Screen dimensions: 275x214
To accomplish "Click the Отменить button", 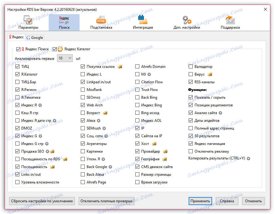I will click(253, 201).
